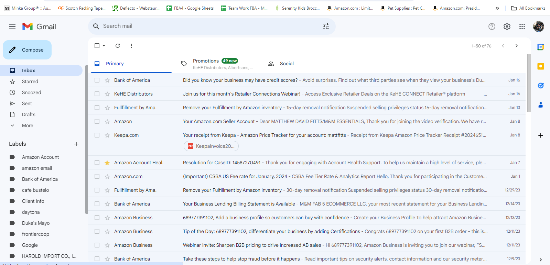
Task: Refresh the inbox
Action: click(118, 46)
